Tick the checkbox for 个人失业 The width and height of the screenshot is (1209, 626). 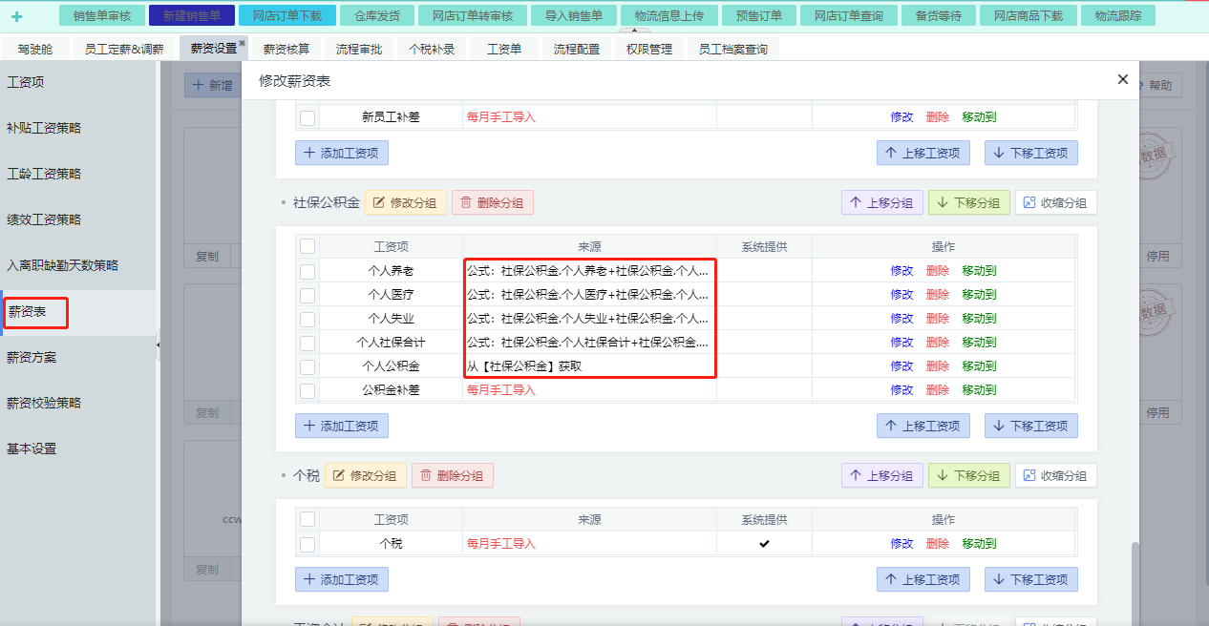(308, 319)
